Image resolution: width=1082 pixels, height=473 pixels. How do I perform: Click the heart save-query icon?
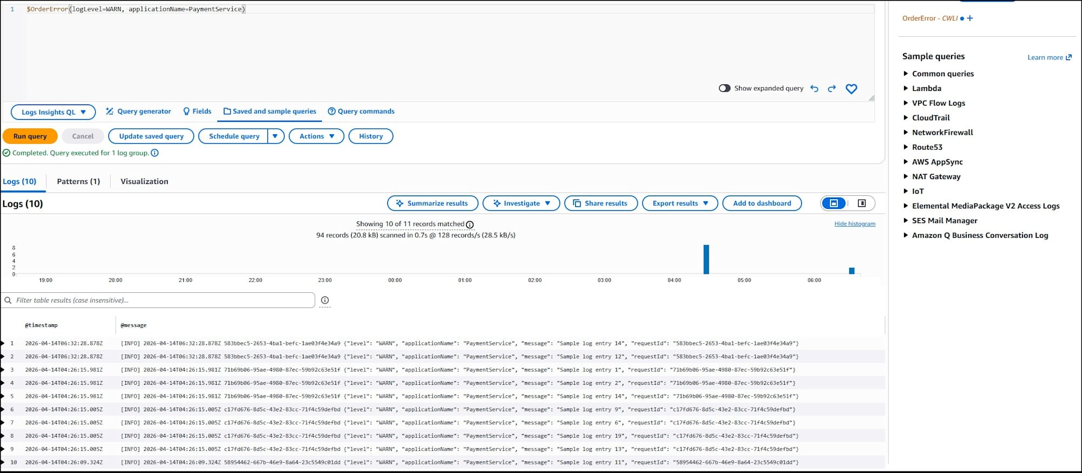click(852, 89)
